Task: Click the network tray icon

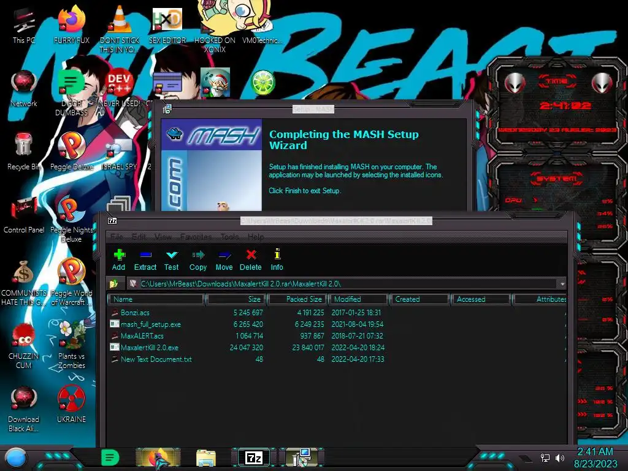Action: pyautogui.click(x=545, y=458)
